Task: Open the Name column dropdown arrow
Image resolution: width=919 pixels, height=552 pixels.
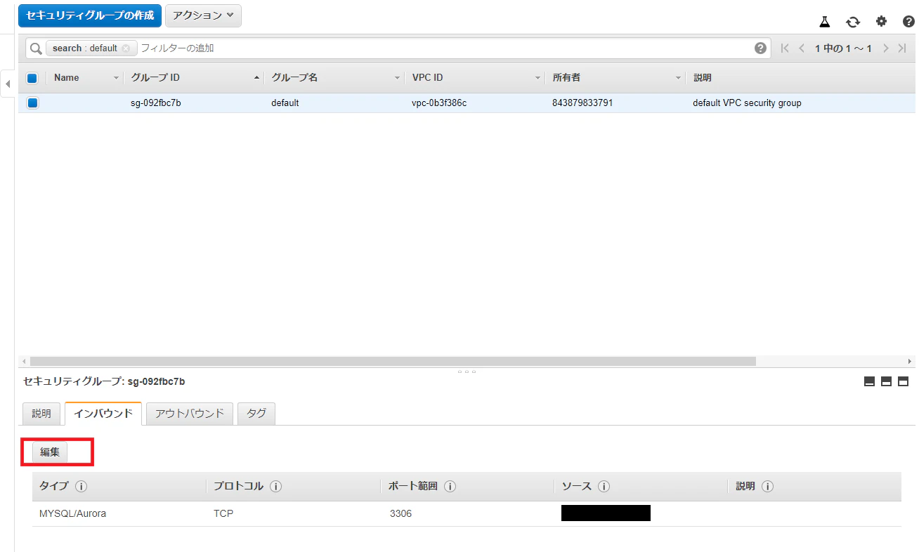Action: (x=117, y=78)
